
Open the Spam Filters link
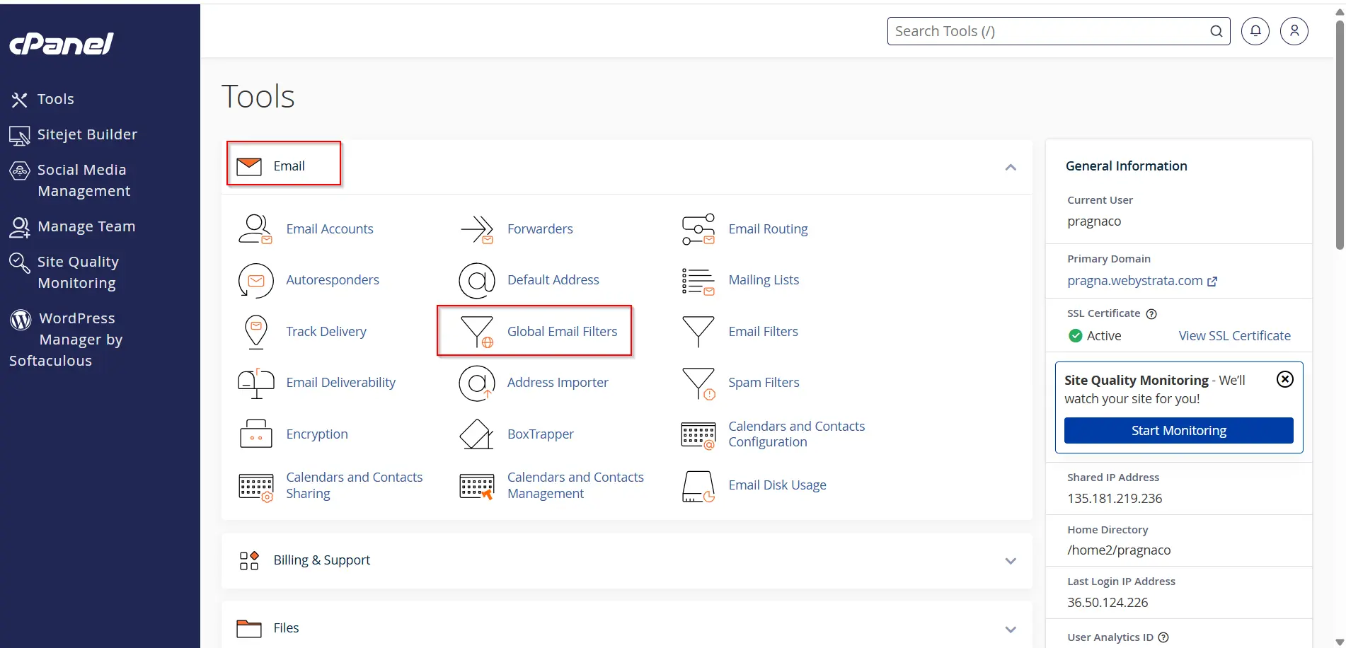764,383
